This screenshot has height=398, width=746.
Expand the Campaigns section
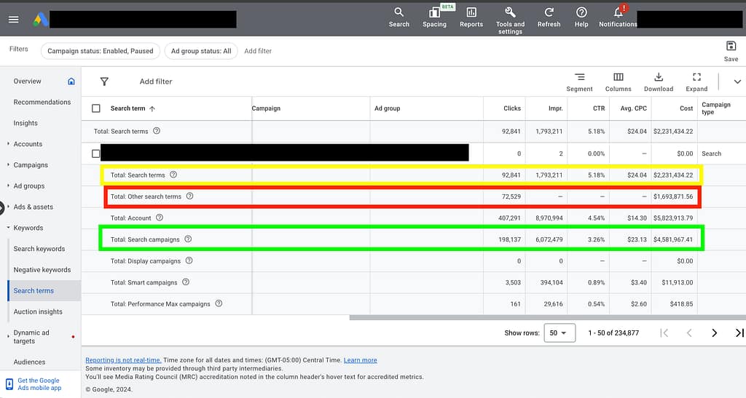click(8, 165)
